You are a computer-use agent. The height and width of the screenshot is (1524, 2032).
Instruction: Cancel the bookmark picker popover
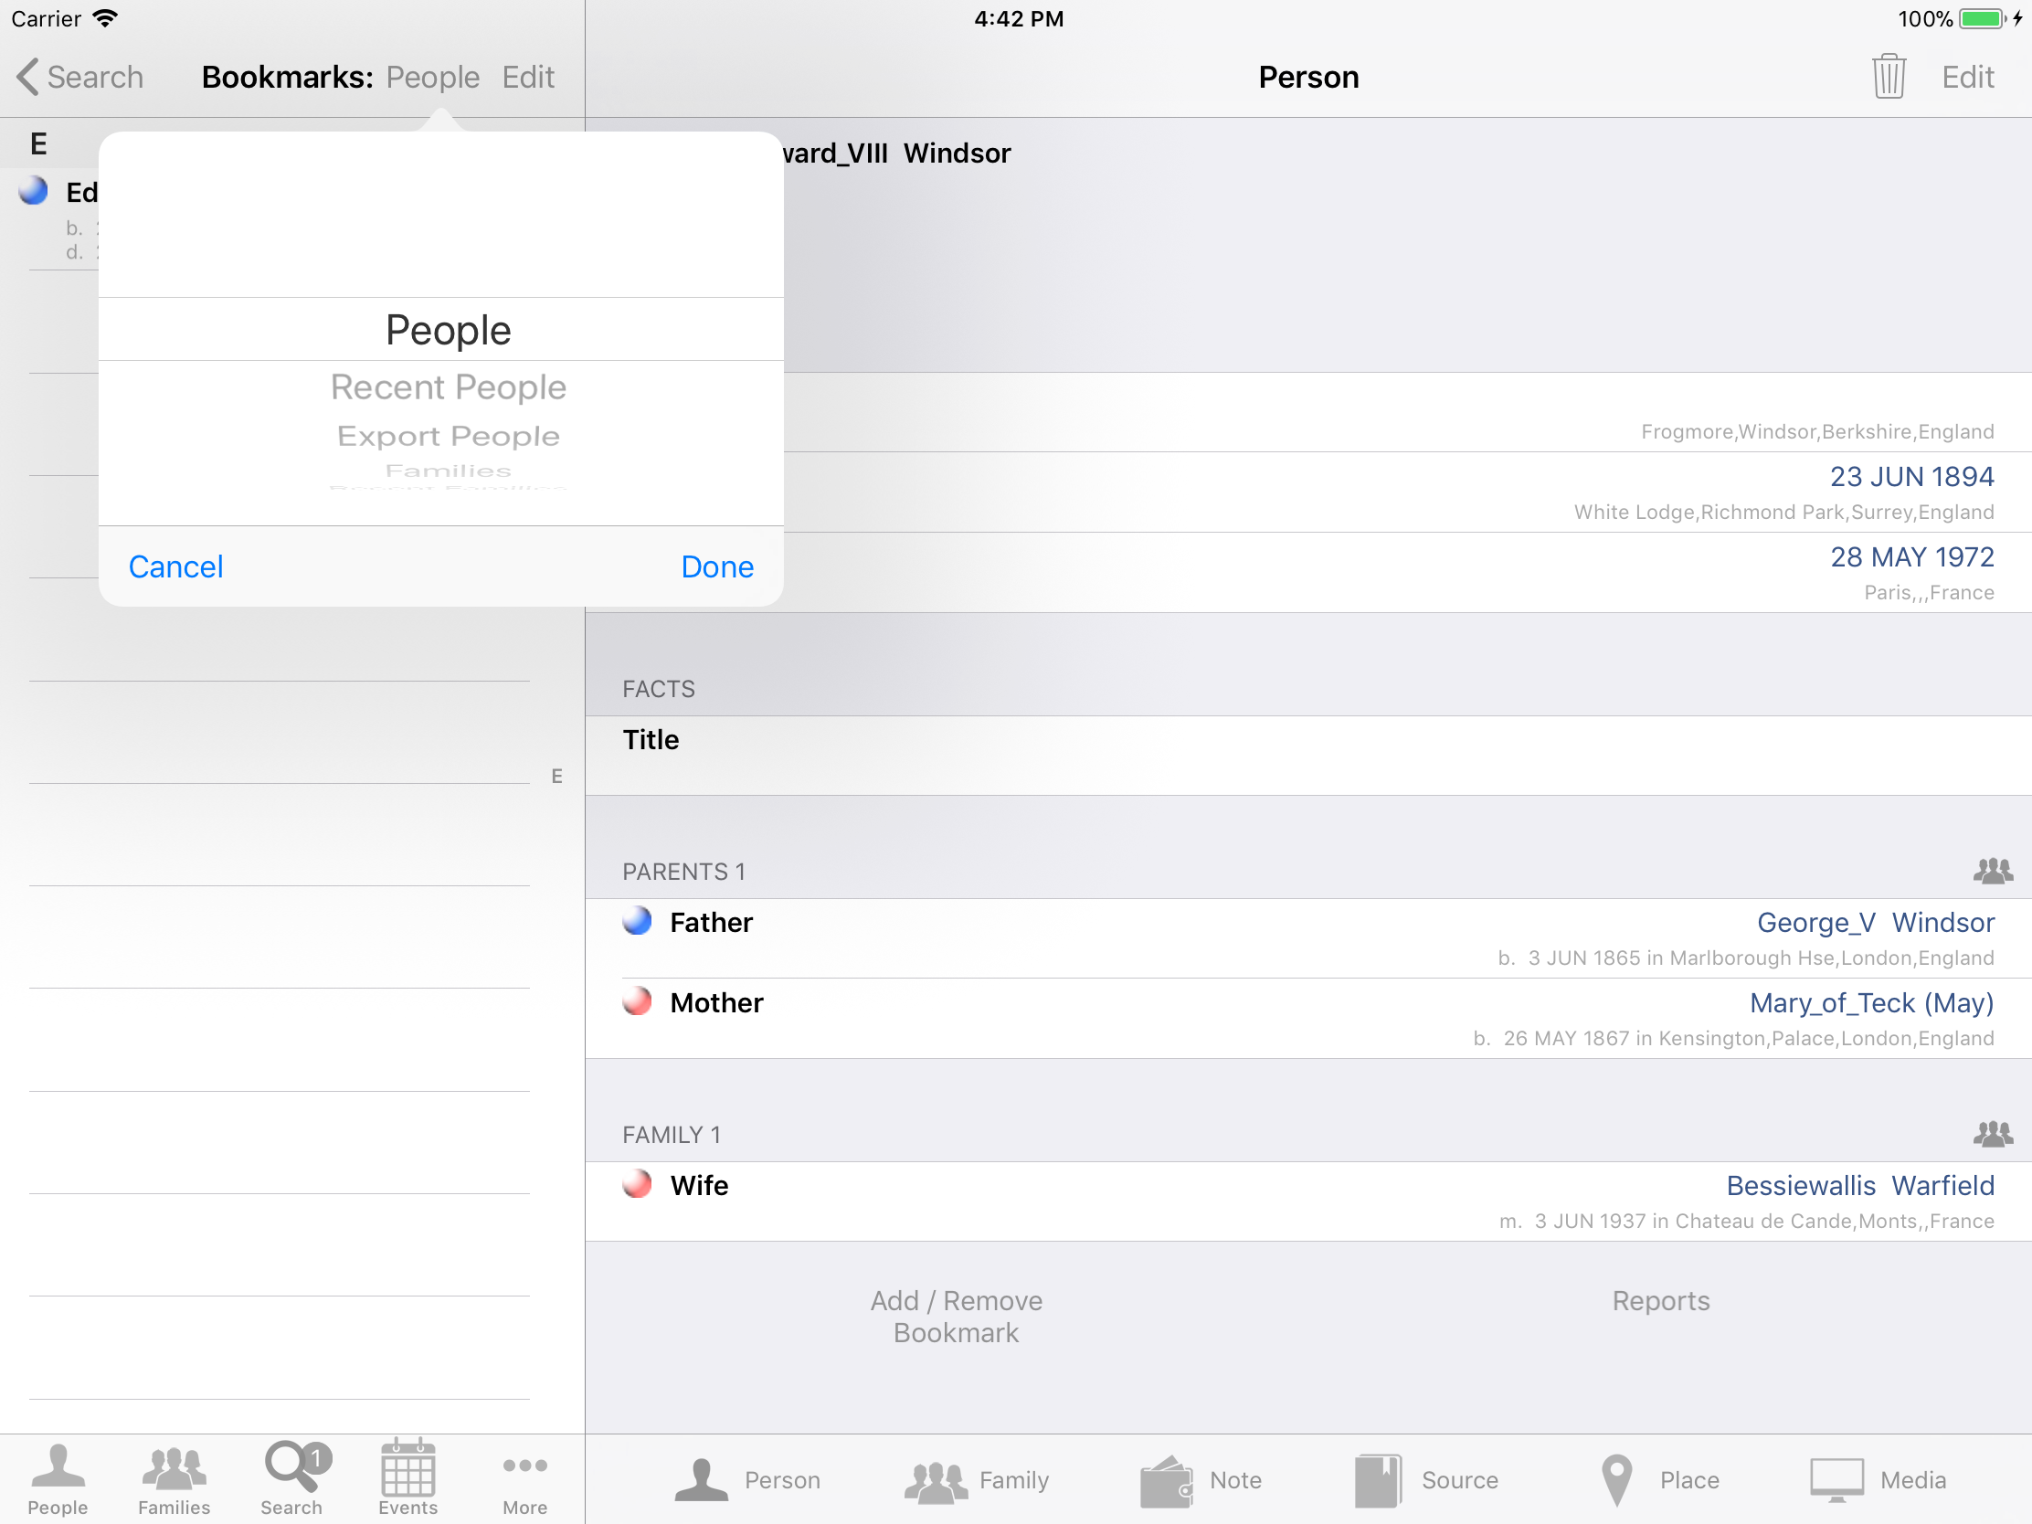(x=175, y=566)
